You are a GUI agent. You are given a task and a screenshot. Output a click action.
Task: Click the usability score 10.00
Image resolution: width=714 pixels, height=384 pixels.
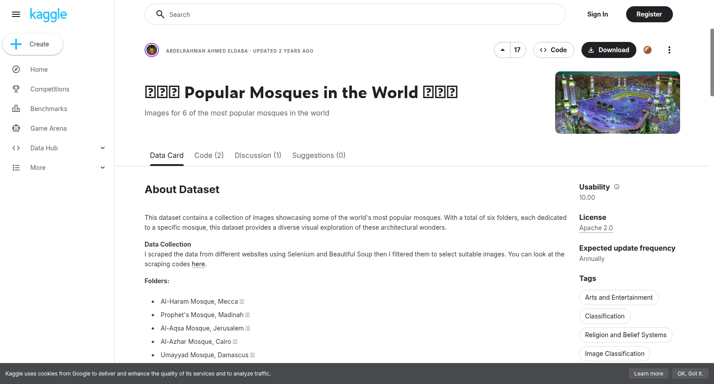click(587, 198)
